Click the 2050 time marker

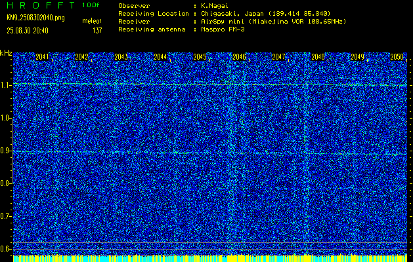(x=397, y=57)
